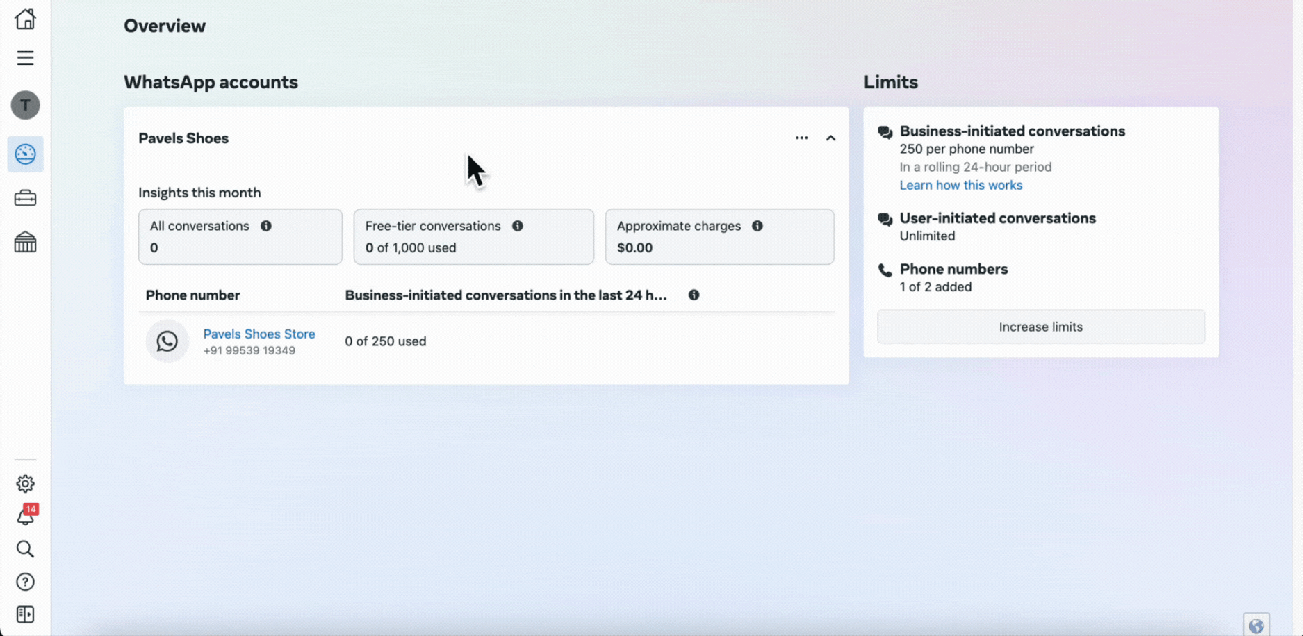Click the WhatsApp logo for Pavels Shoes Store
Image resolution: width=1303 pixels, height=636 pixels.
[x=167, y=341]
